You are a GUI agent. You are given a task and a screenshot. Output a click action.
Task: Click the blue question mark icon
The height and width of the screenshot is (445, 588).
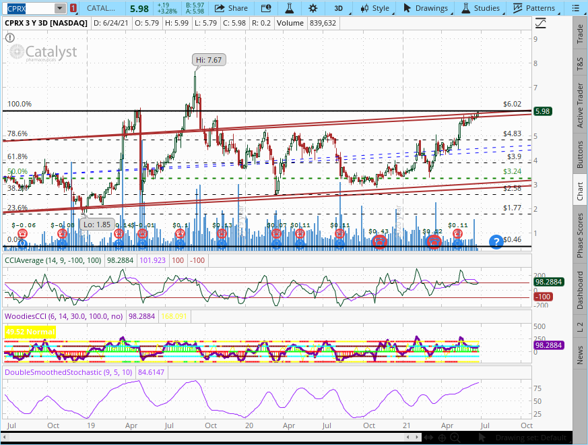click(496, 241)
